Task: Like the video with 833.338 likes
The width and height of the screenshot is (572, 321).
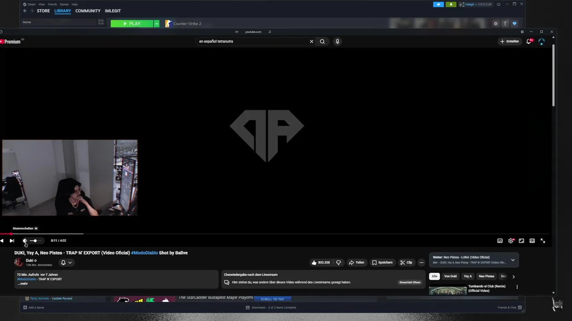Action: pyautogui.click(x=321, y=263)
